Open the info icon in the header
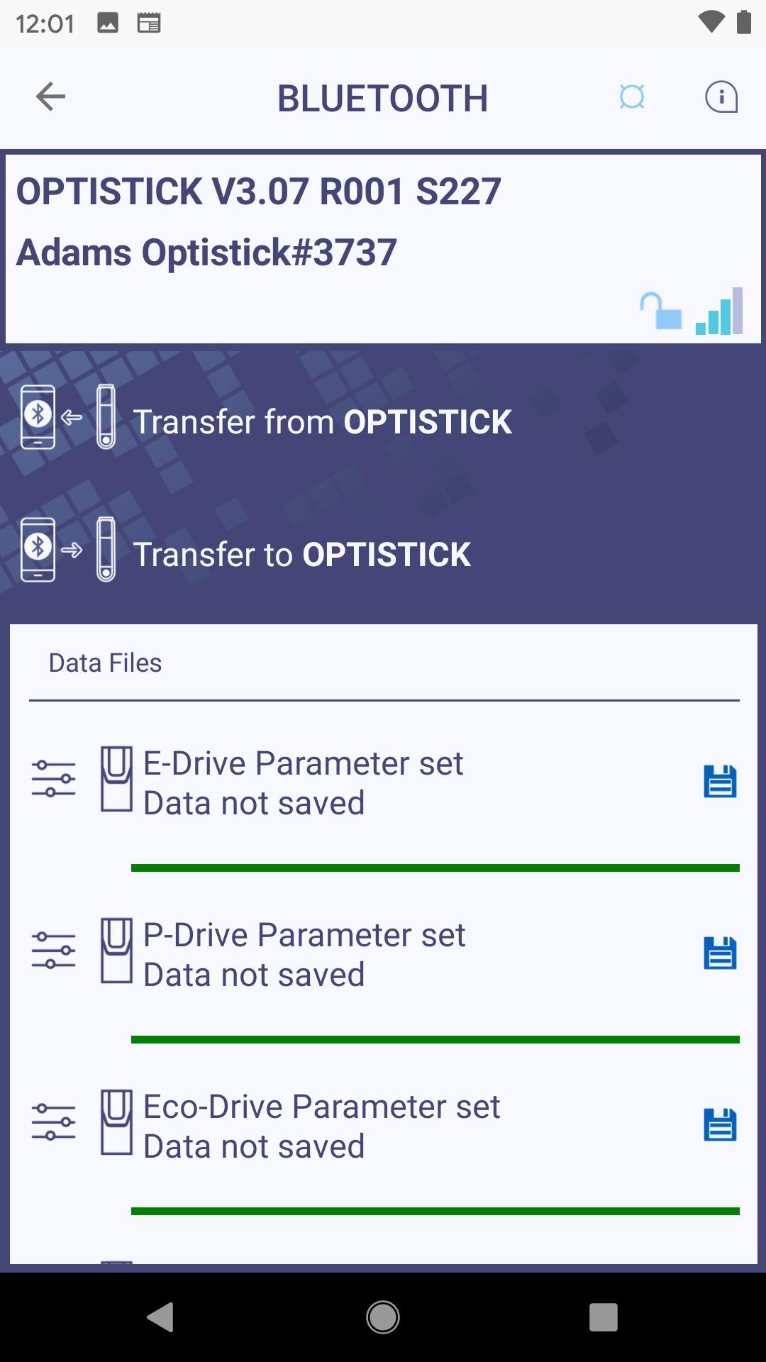This screenshot has height=1362, width=766. (721, 96)
